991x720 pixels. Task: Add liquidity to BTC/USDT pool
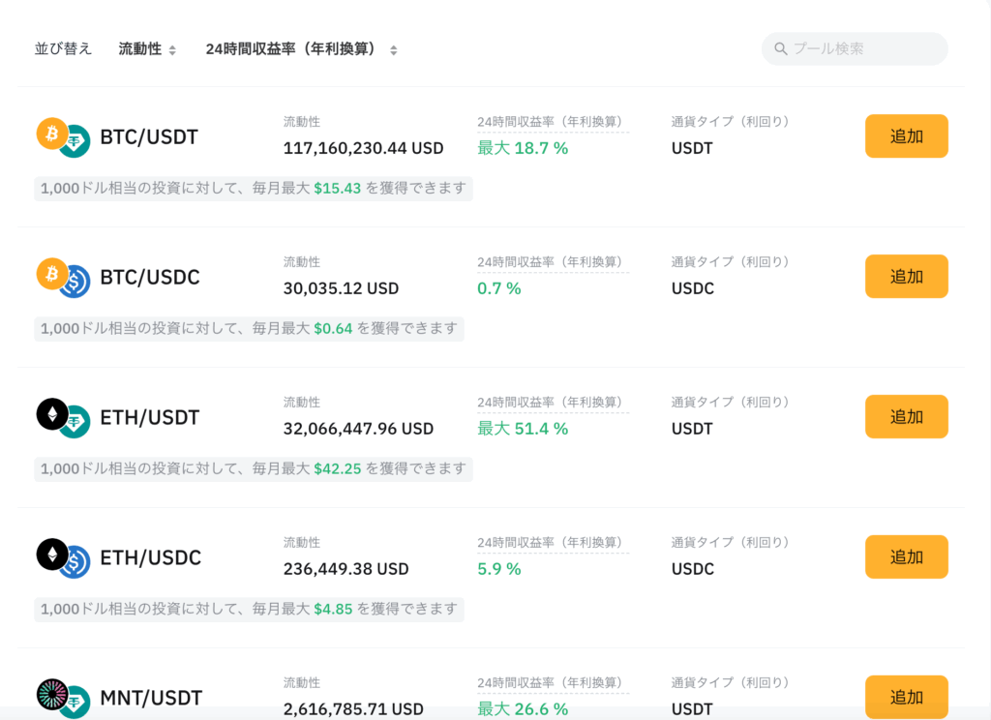(906, 135)
